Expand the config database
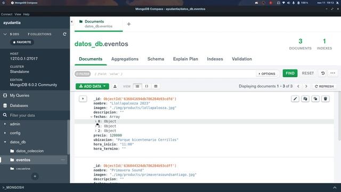 tap(5, 133)
